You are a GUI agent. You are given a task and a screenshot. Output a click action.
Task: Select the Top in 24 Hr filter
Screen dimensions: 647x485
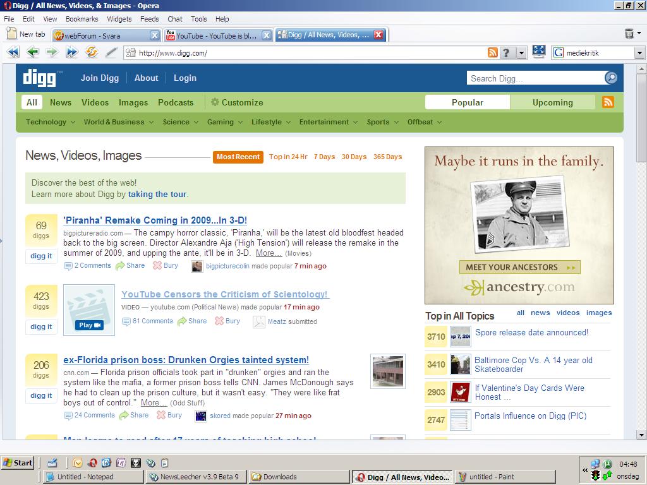288,157
